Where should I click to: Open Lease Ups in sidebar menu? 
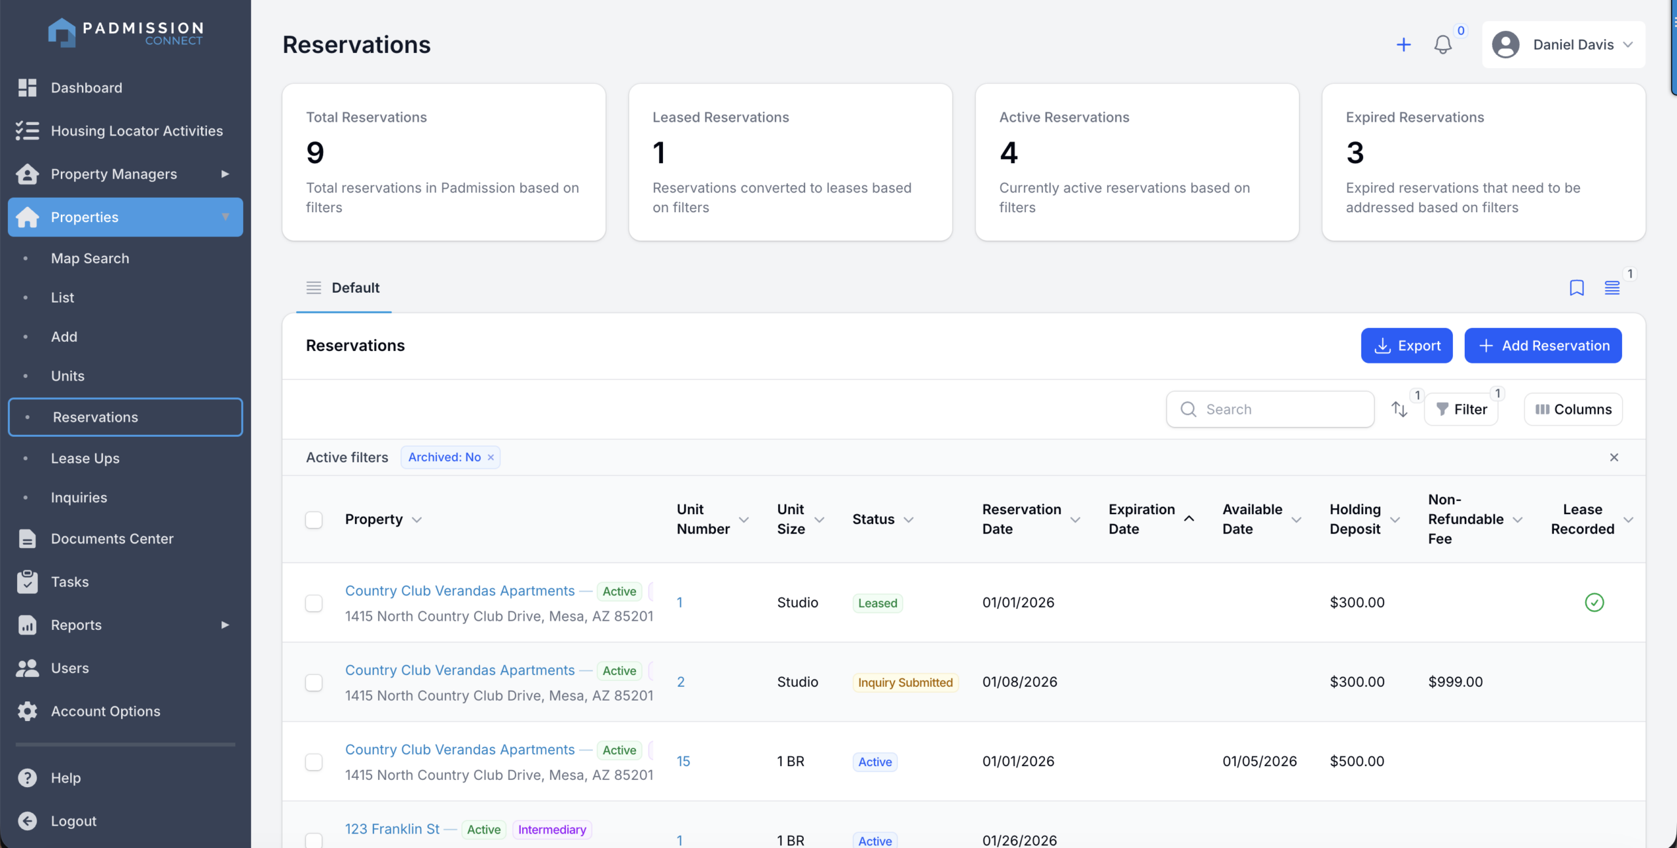point(85,458)
